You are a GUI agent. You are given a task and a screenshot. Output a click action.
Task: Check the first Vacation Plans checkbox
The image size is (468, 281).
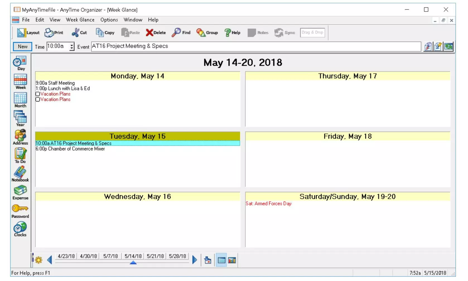[x=38, y=94]
